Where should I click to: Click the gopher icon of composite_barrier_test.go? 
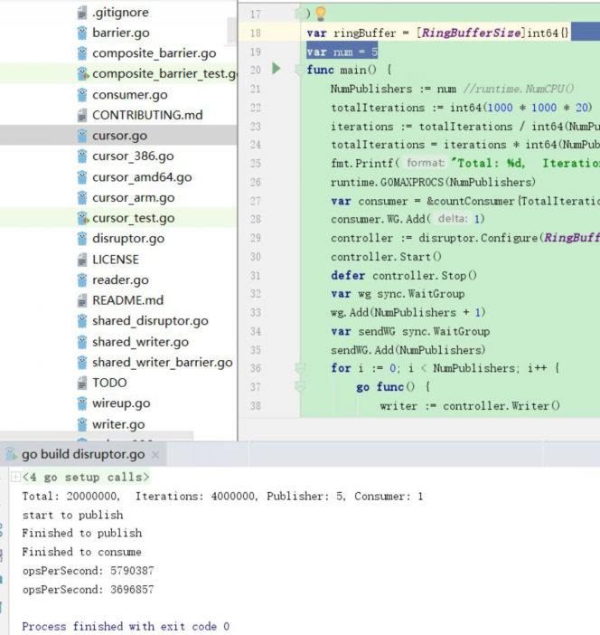(x=82, y=74)
